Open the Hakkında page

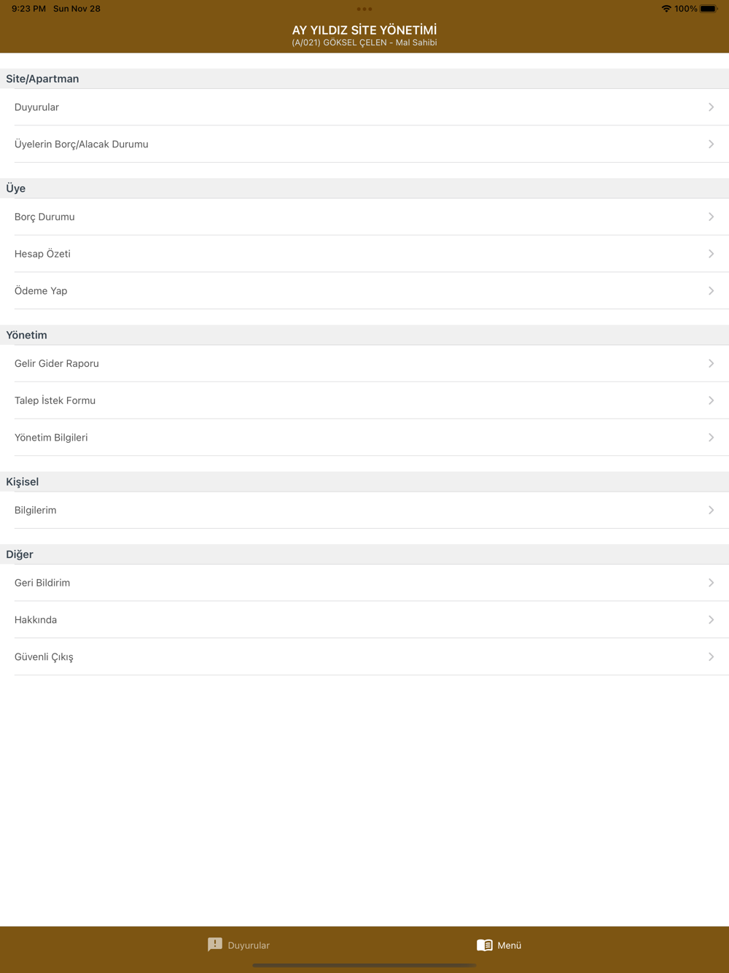(x=364, y=620)
